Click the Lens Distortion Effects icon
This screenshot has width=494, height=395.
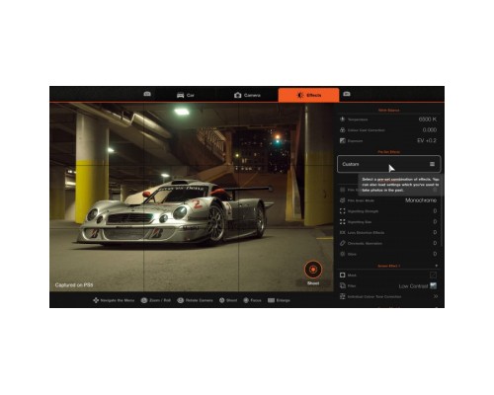(x=343, y=233)
